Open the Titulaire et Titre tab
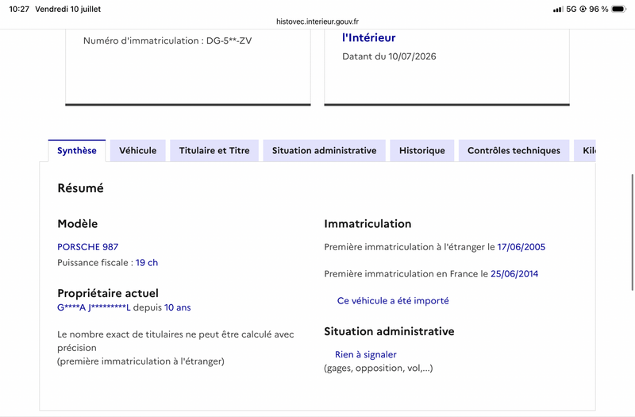 point(214,151)
